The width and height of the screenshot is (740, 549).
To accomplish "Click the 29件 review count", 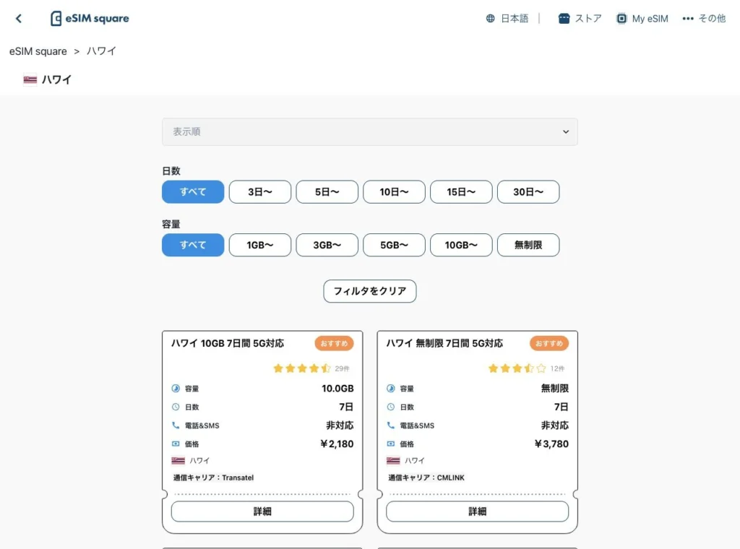I will (x=342, y=368).
